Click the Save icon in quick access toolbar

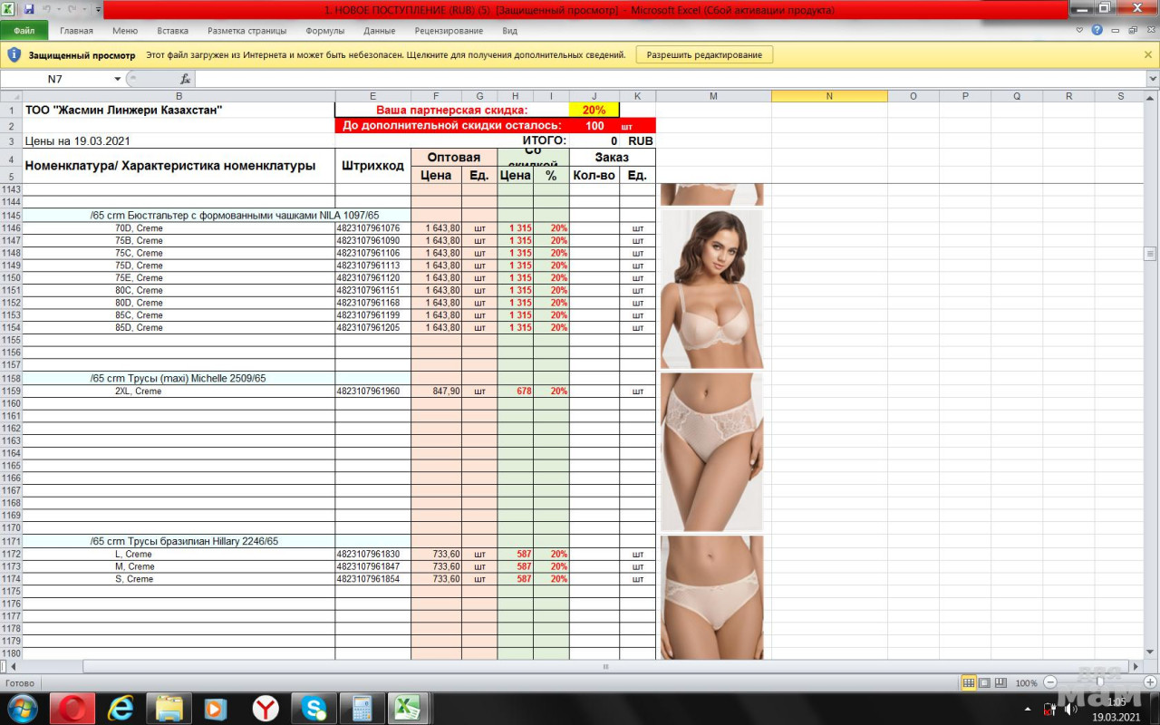point(29,9)
